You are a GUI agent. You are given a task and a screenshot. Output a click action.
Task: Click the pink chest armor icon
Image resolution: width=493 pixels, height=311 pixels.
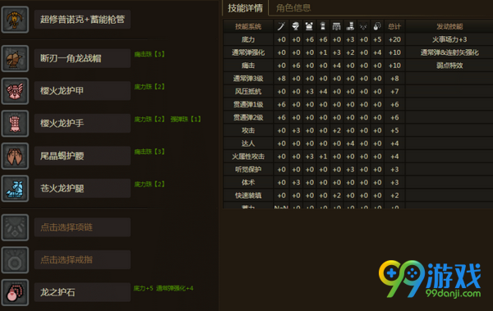[15, 91]
